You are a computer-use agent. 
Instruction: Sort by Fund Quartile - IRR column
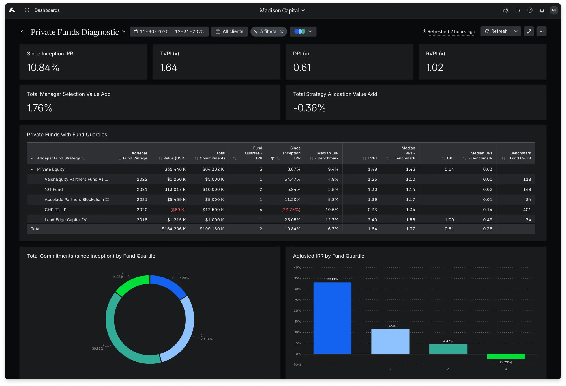tap(235, 158)
